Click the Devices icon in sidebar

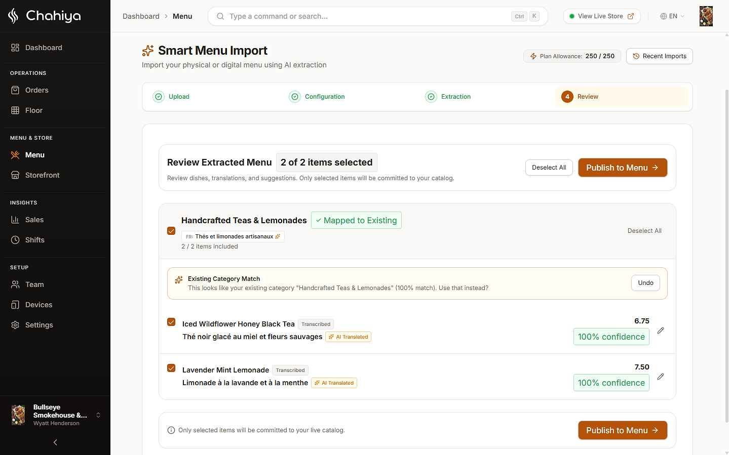pyautogui.click(x=15, y=305)
